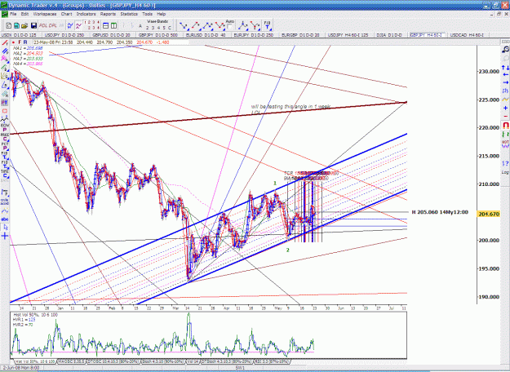Switch to USDJPY D1 D-D 250 chart tab
The height and width of the screenshot is (372, 510).
[64, 35]
